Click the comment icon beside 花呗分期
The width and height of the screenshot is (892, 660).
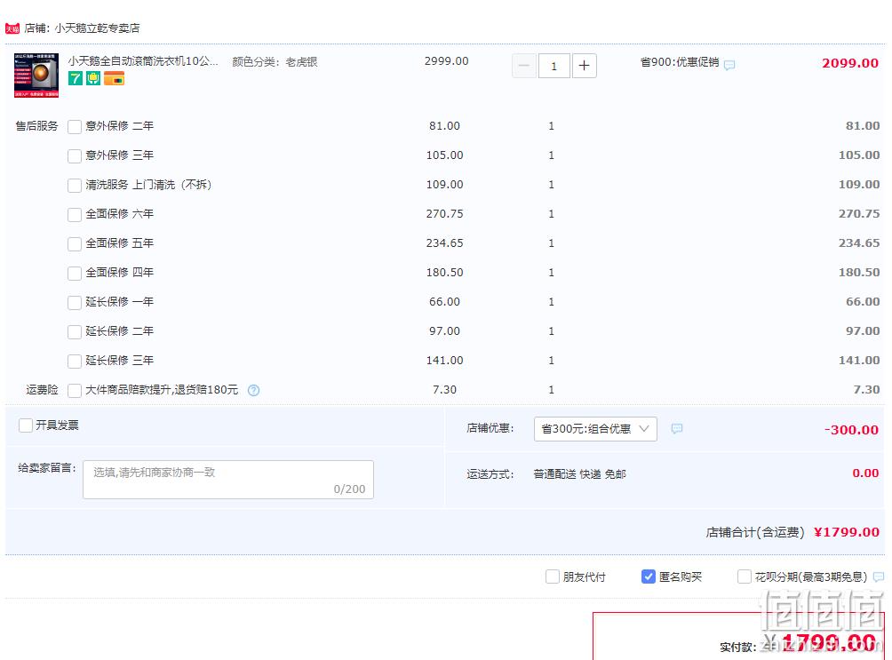pos(879,577)
